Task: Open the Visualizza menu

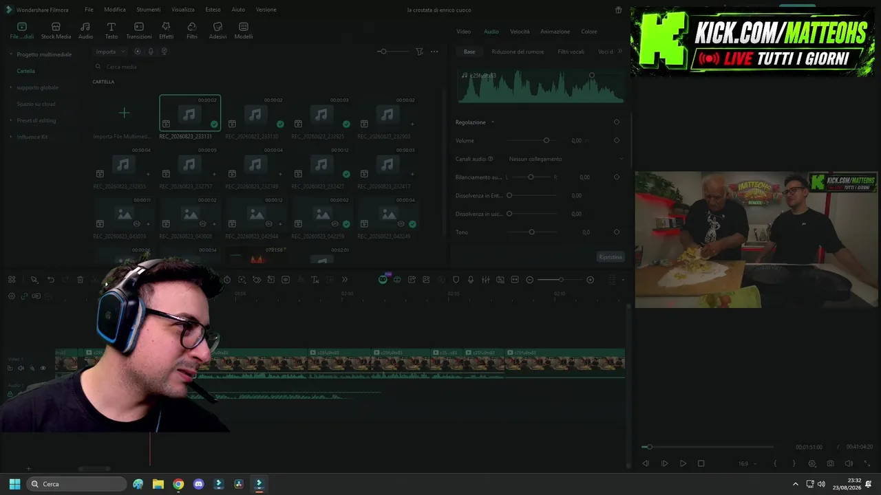Action: click(x=183, y=10)
